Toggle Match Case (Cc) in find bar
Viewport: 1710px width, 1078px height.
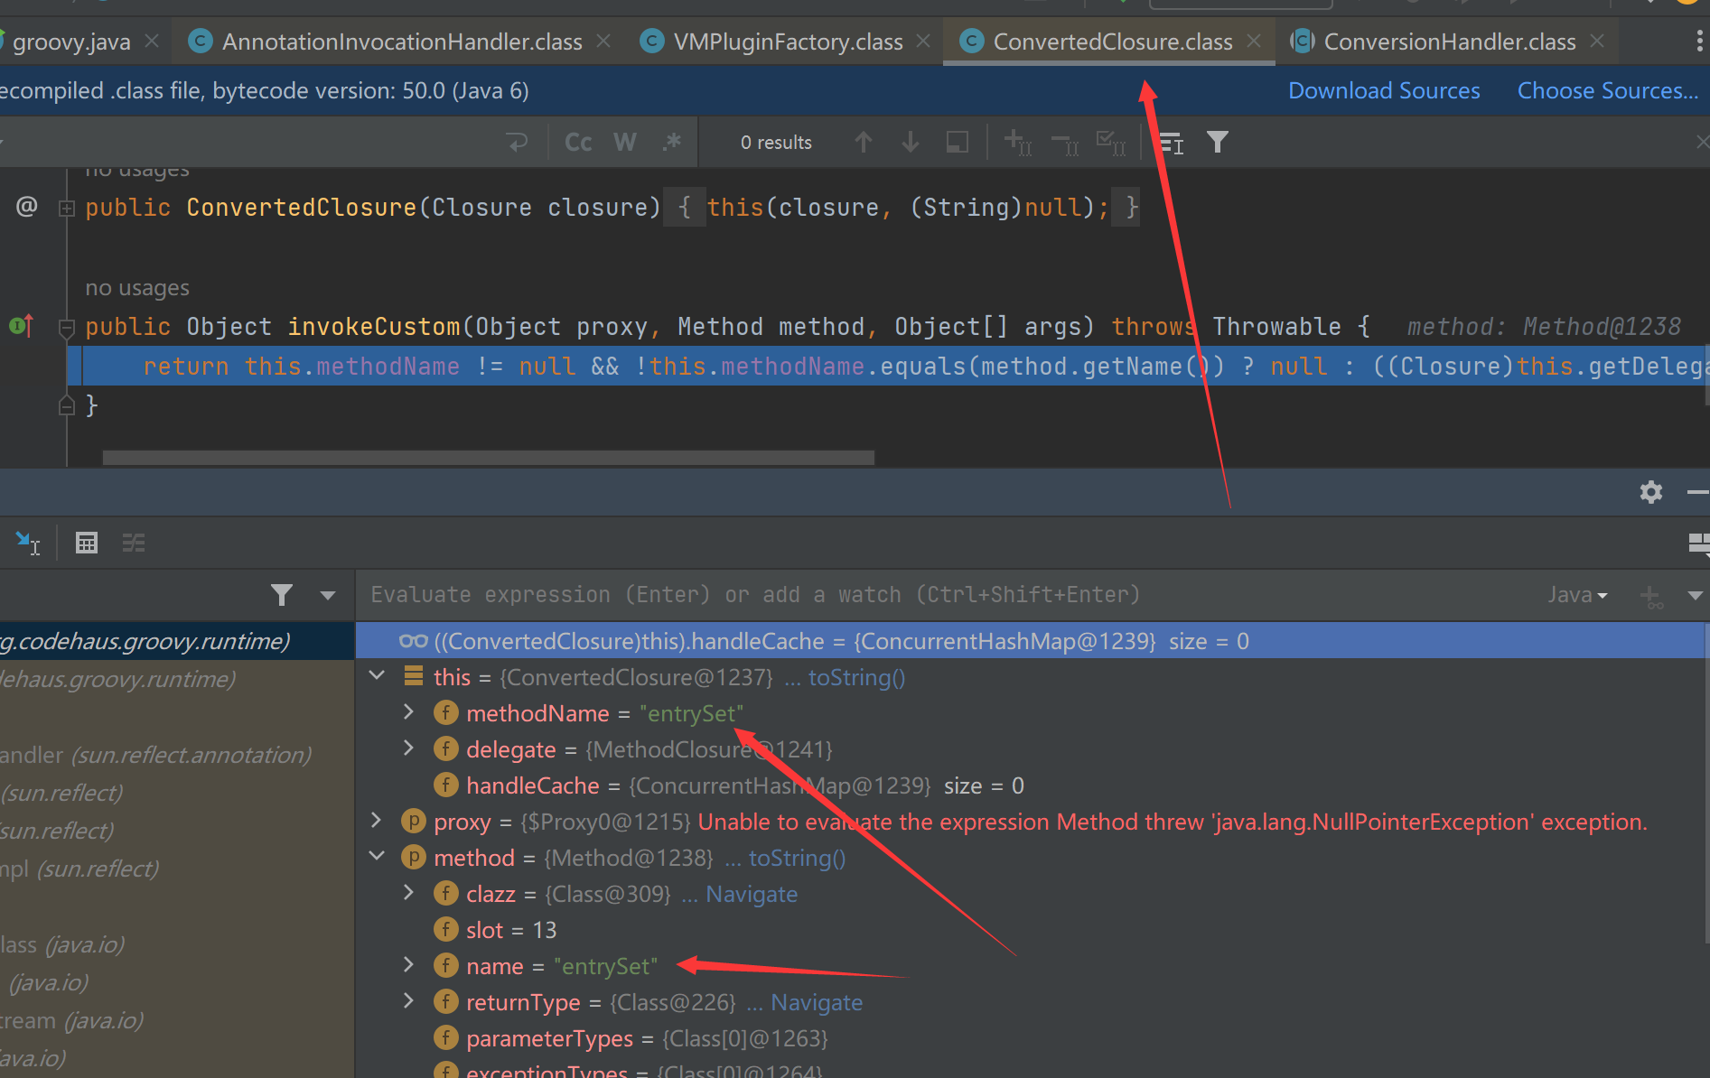point(577,143)
